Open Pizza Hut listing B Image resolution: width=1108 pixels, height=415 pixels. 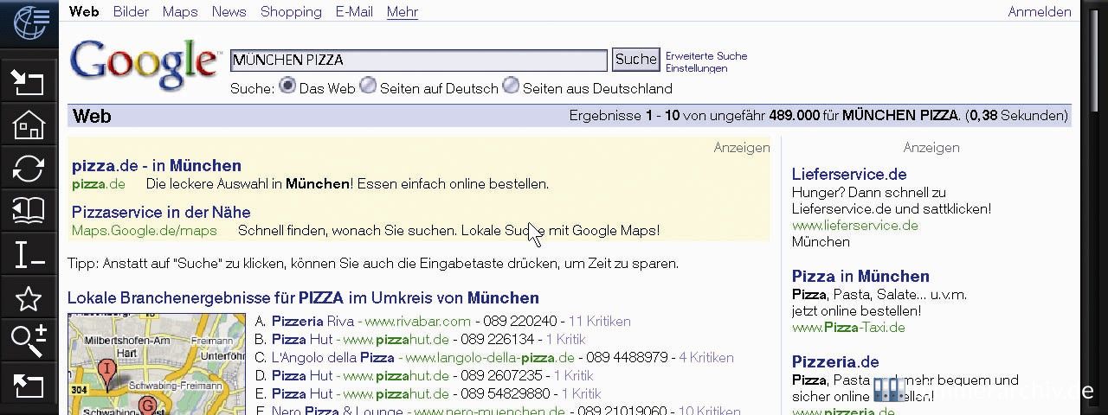302,339
